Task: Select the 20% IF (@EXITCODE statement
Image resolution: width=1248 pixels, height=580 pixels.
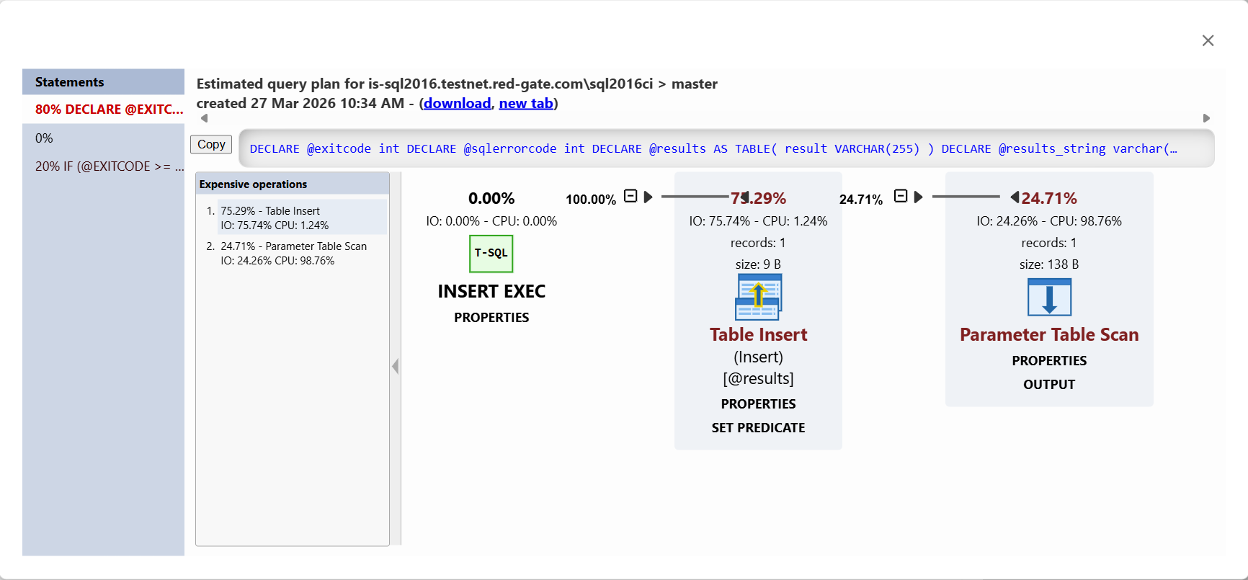Action: click(x=108, y=166)
